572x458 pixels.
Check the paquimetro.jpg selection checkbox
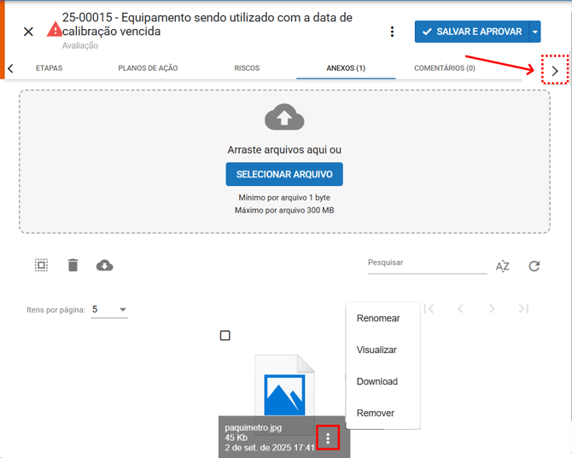pyautogui.click(x=225, y=335)
